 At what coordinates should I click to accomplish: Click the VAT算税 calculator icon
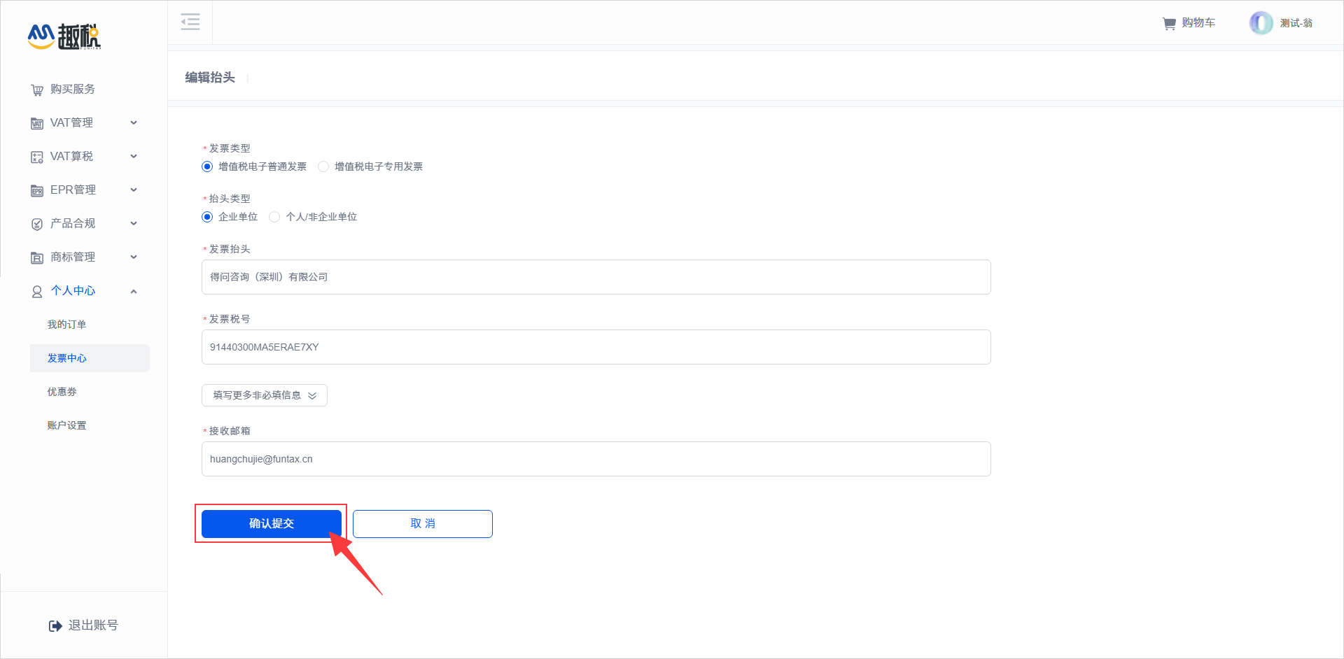coord(37,157)
